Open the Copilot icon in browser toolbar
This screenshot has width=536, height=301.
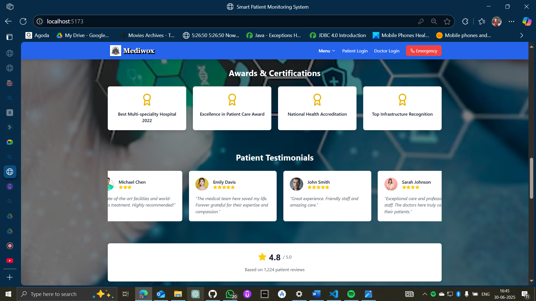(527, 21)
